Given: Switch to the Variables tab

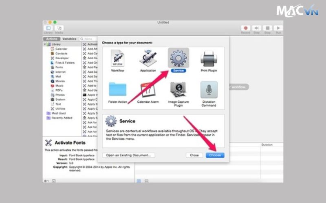Looking at the screenshot, I should tap(69, 39).
